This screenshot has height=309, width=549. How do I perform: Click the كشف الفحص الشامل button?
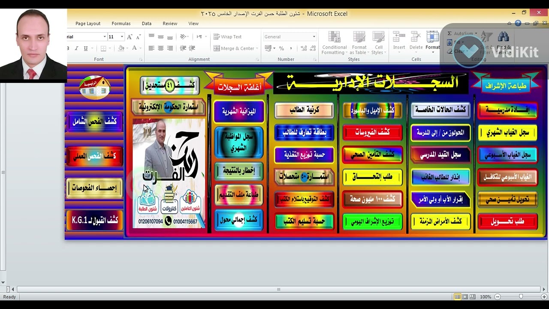(95, 121)
